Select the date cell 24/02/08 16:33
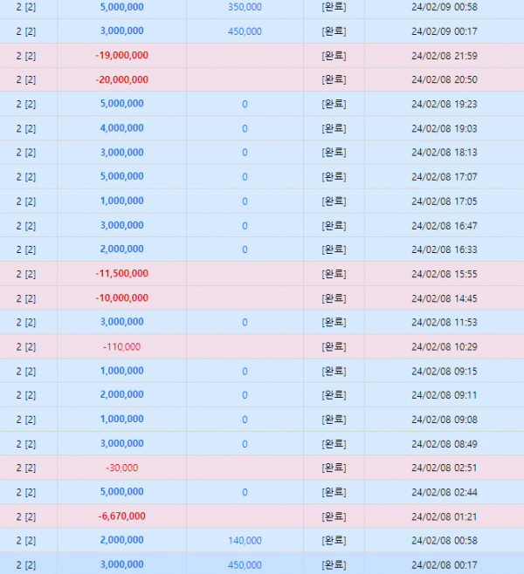 (x=445, y=249)
